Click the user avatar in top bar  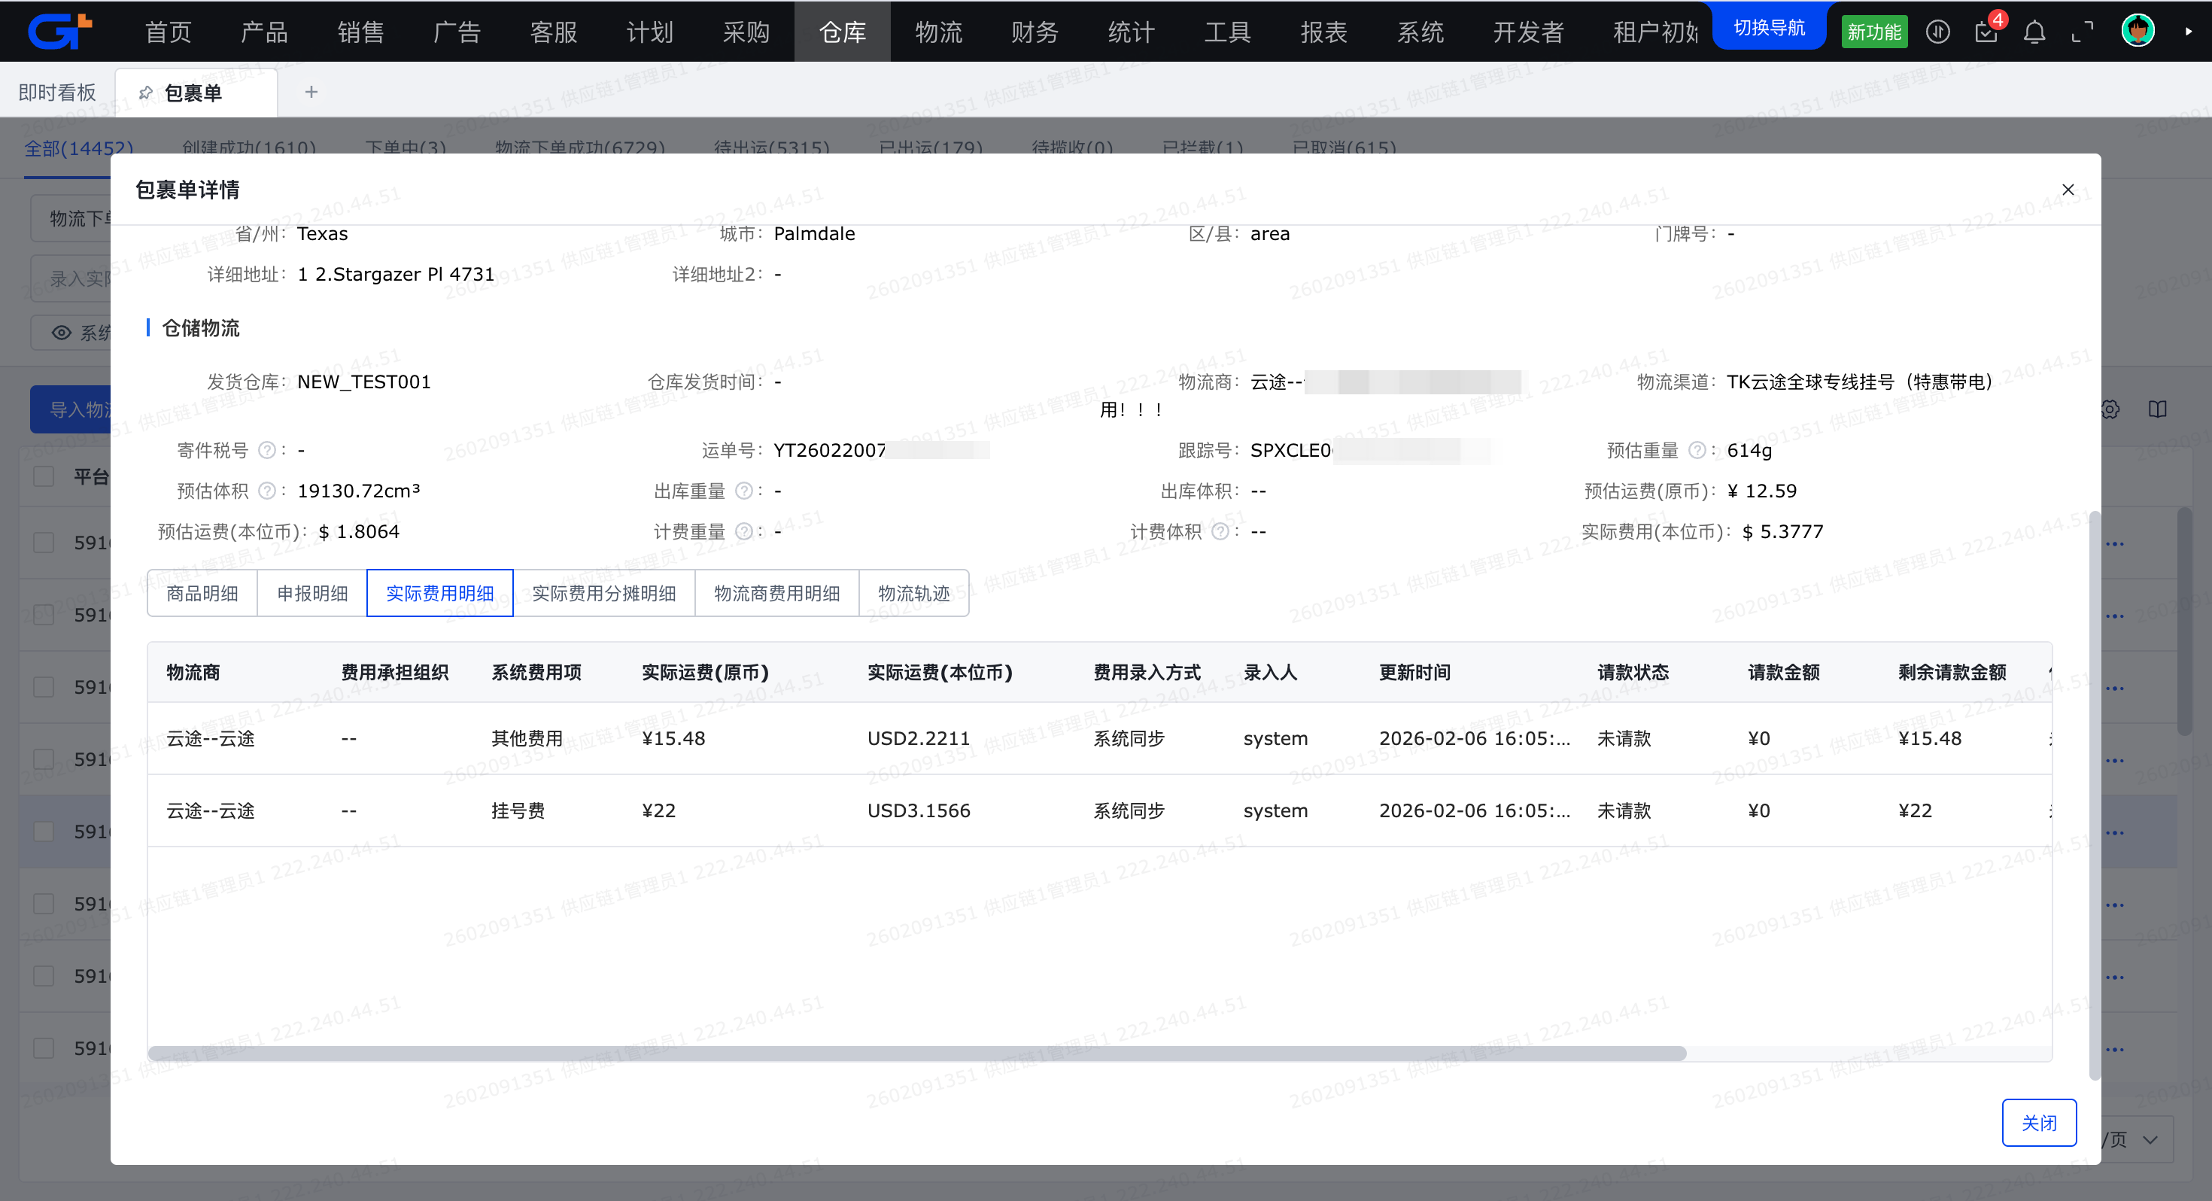click(2138, 32)
